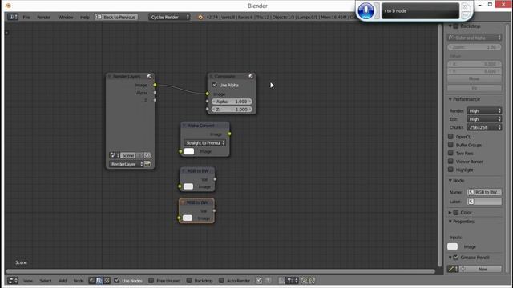This screenshot has width=513, height=288.
Task: Click the render icon beside RenderLayer dropdown
Action: pyautogui.click(x=147, y=164)
